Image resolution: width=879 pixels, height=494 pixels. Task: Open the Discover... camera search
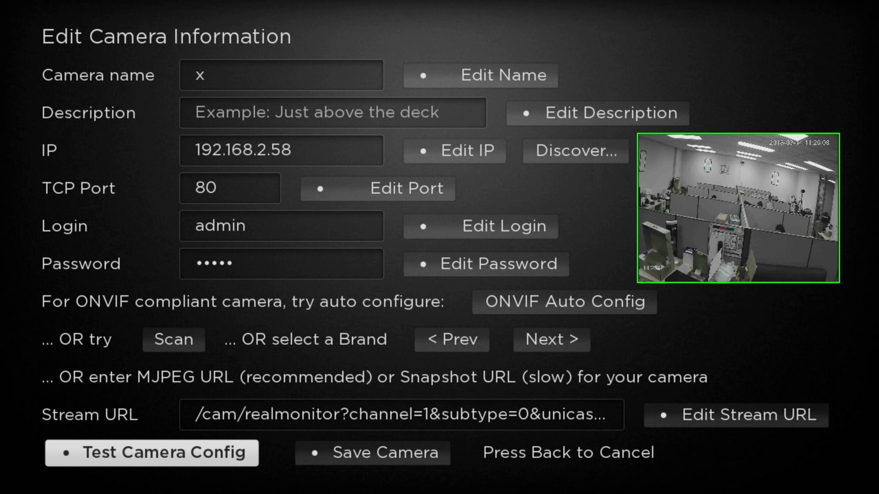[575, 151]
